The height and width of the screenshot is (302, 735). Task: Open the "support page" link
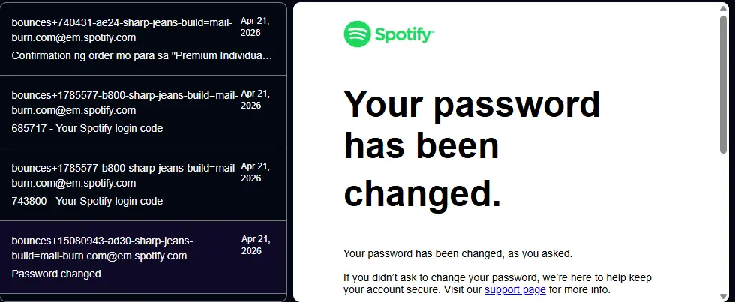click(514, 289)
